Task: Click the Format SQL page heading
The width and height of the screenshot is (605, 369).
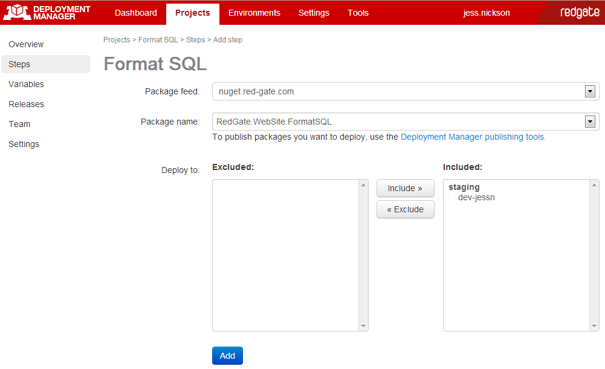Action: pos(155,64)
